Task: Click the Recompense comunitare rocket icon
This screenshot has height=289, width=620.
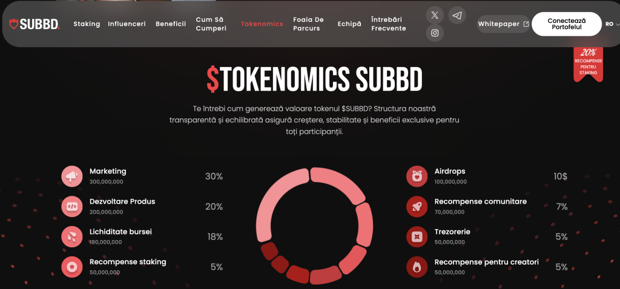Action: point(417,207)
